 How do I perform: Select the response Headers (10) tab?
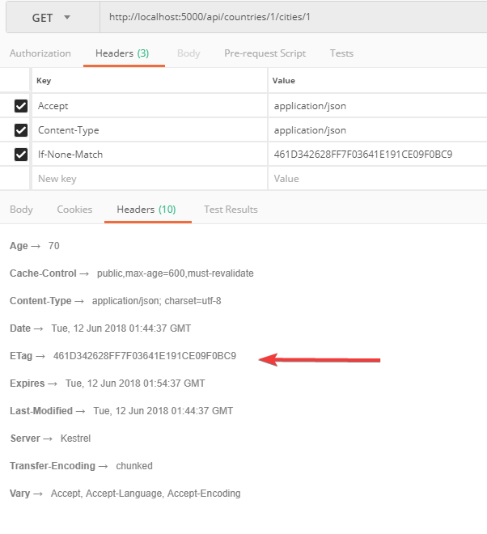pos(146,210)
